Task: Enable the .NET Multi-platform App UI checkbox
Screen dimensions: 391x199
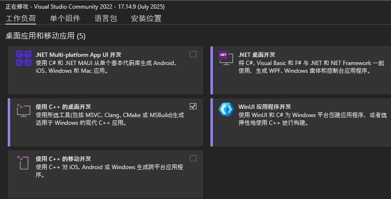Action: pyautogui.click(x=193, y=54)
